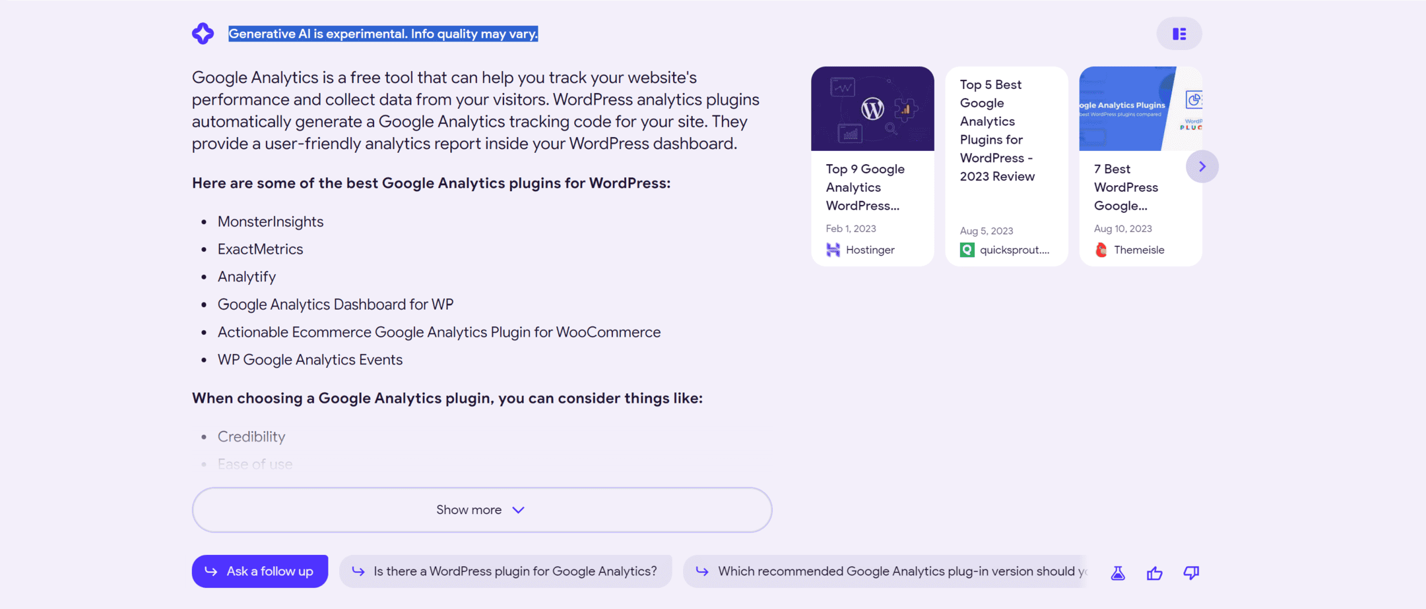Click the MonsterInsights list item
This screenshot has width=1426, height=609.
(271, 221)
